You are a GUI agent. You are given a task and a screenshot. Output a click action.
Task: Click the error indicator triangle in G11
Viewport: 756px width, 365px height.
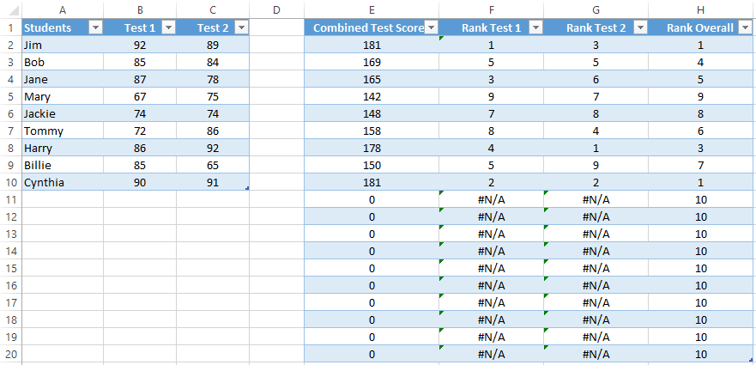click(x=547, y=193)
